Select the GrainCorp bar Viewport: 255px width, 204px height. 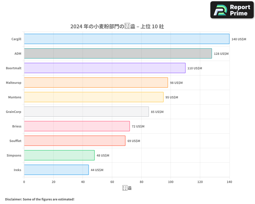[86, 112]
